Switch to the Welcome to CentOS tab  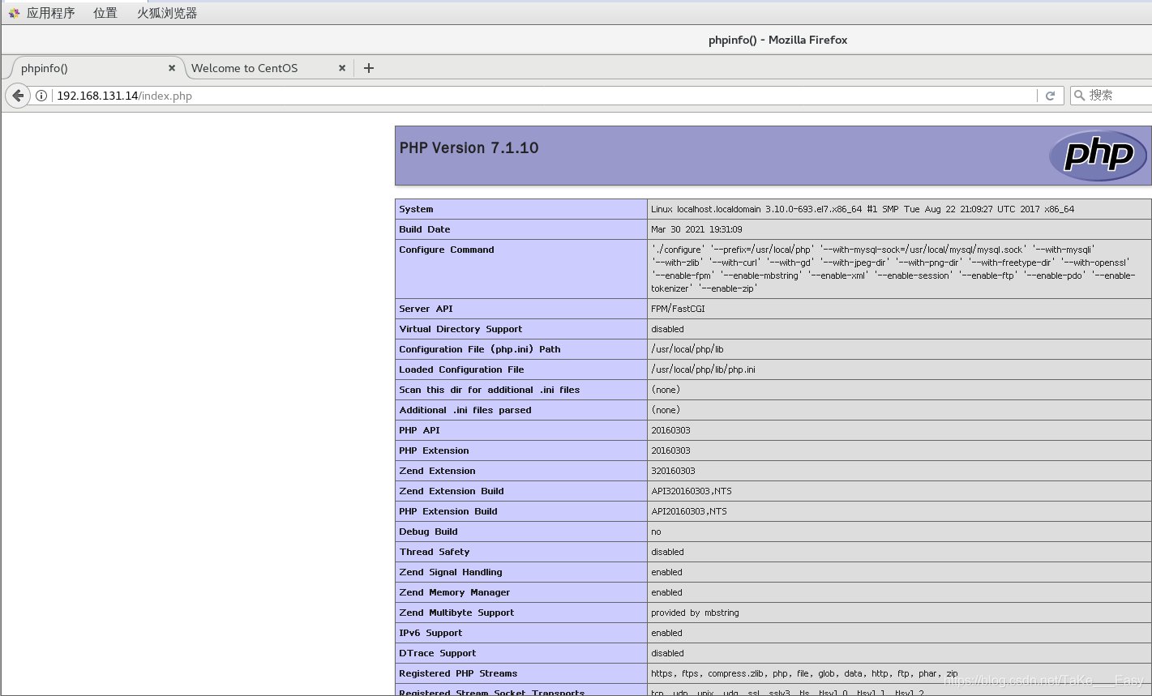[268, 68]
